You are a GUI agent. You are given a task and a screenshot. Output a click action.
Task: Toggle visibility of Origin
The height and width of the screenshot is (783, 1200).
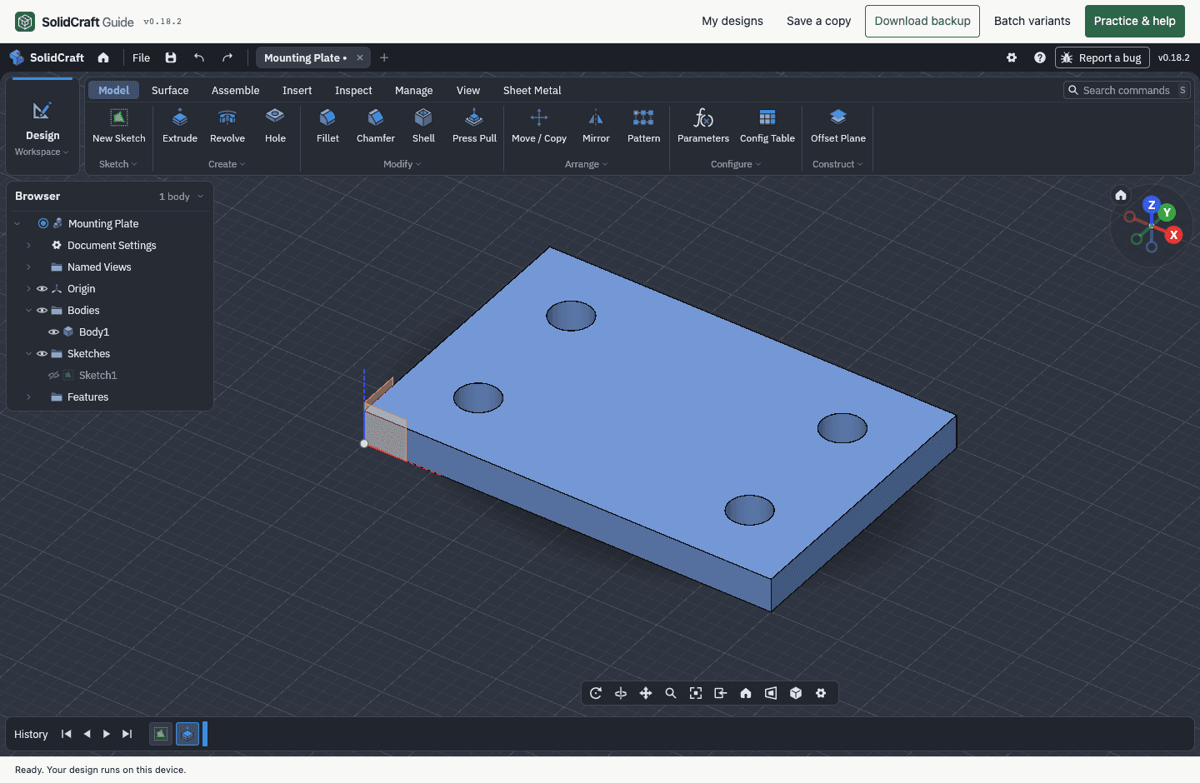coord(42,289)
